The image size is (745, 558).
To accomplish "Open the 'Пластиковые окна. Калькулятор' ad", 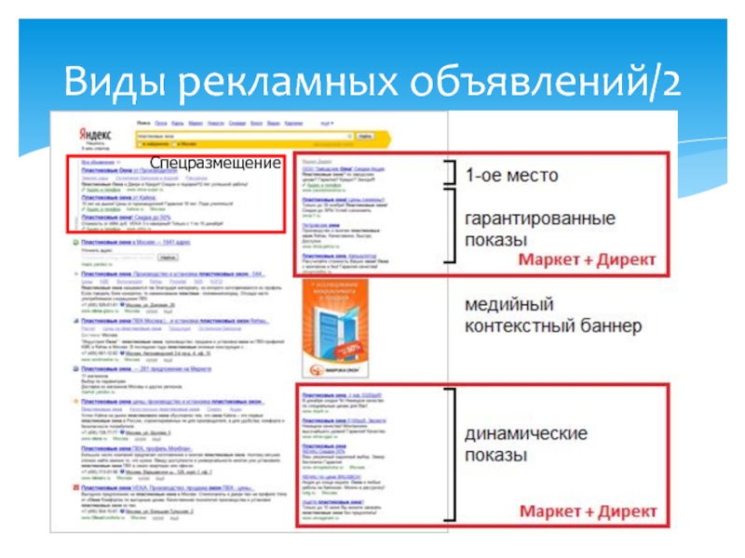I will (x=339, y=257).
